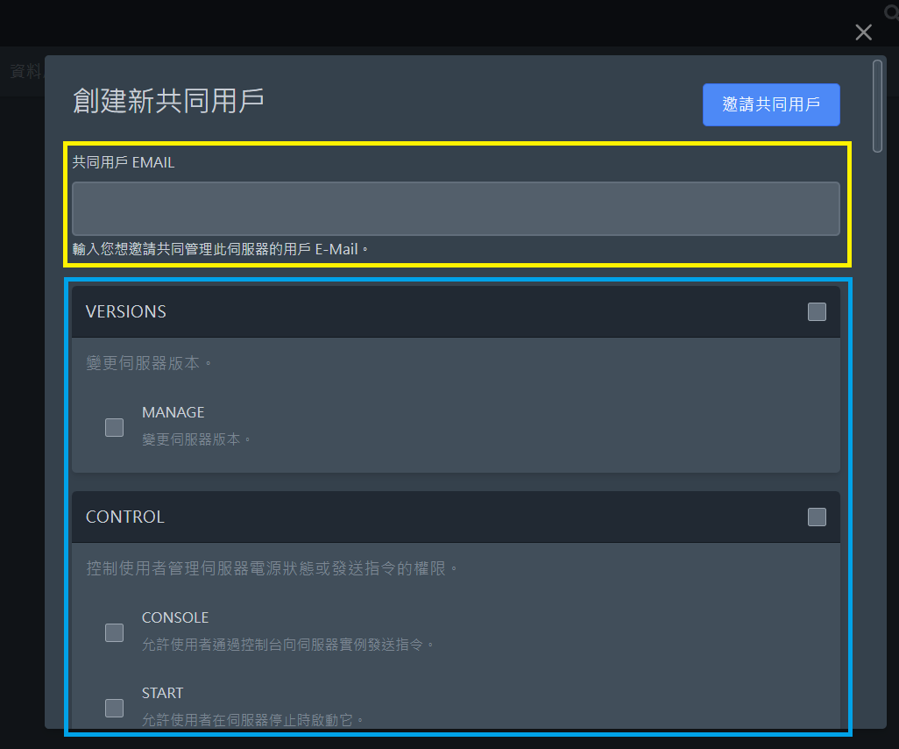Click the MANAGE permission label text

click(173, 412)
